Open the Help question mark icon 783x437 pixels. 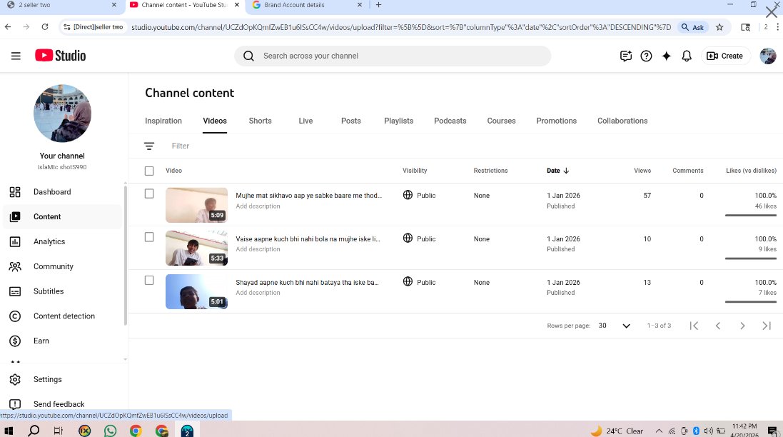(x=646, y=56)
